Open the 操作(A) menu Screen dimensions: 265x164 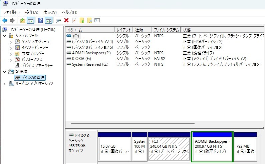32,12
